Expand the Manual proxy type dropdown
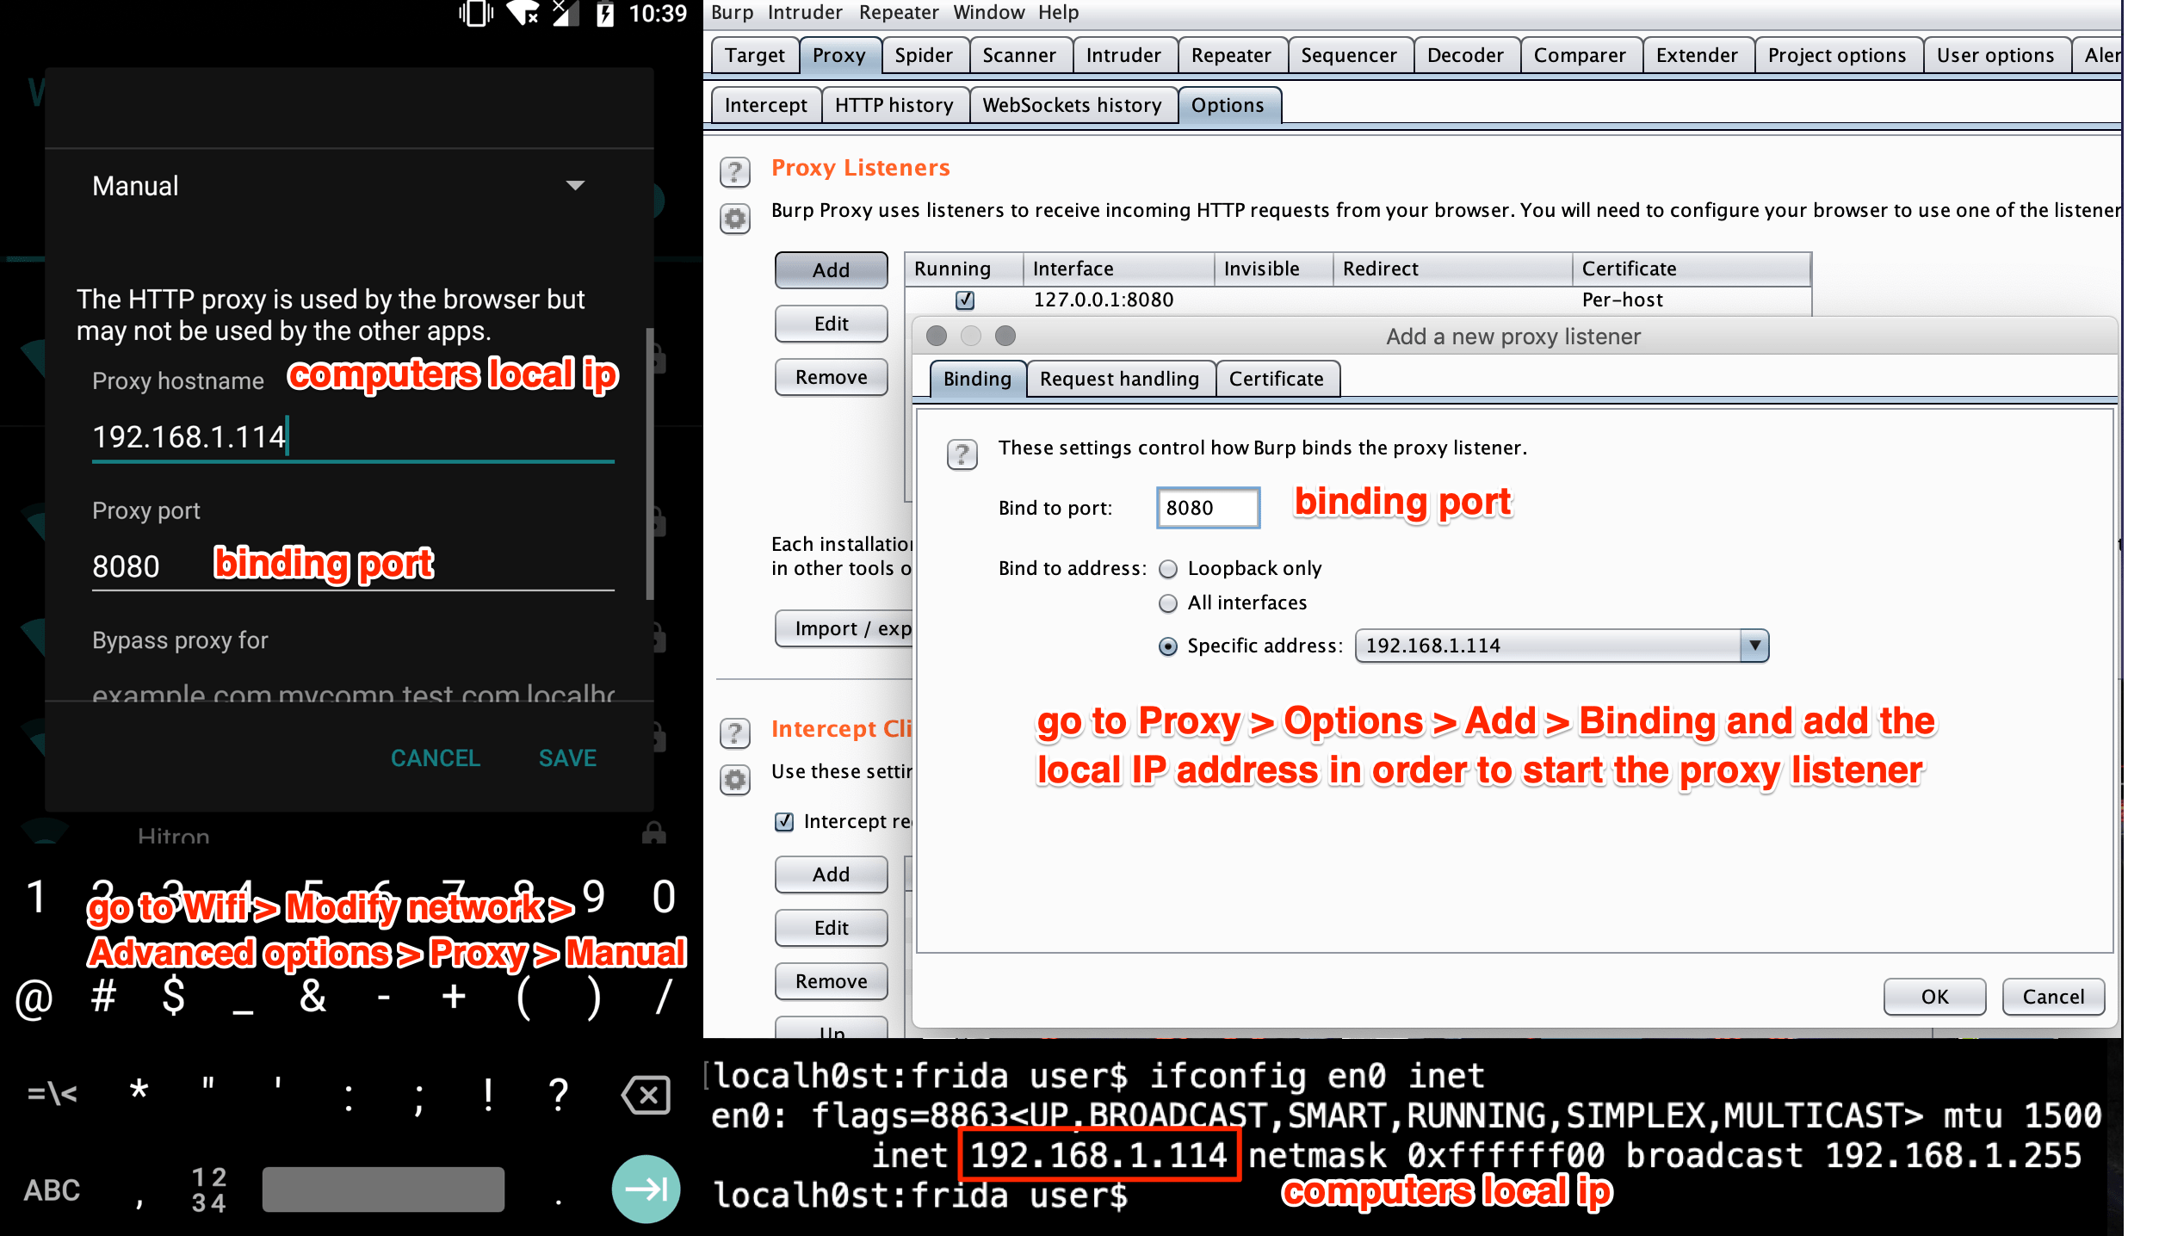Viewport: 2159px width, 1236px height. 575,186
